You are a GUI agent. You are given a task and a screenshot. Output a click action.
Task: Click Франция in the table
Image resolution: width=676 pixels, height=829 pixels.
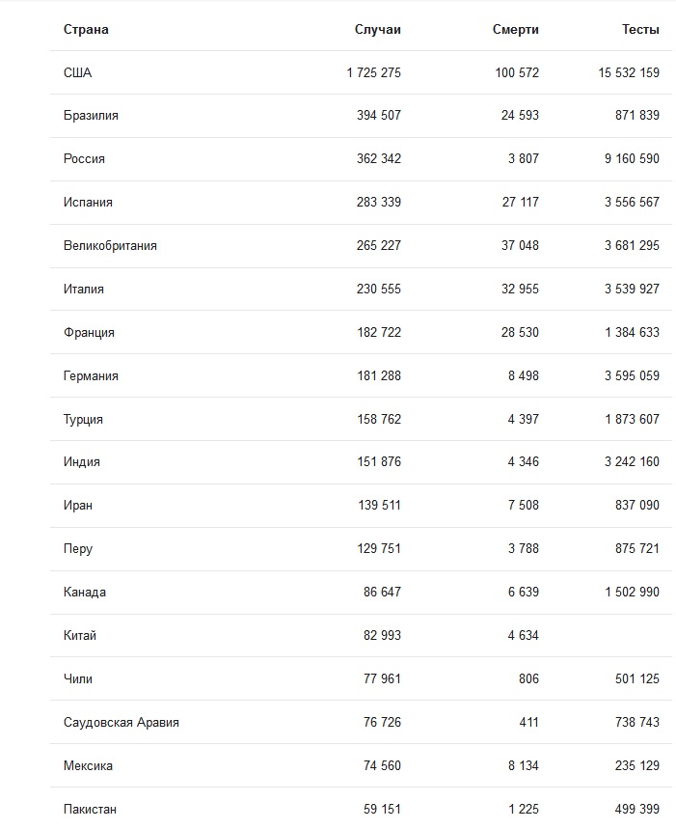(x=89, y=333)
